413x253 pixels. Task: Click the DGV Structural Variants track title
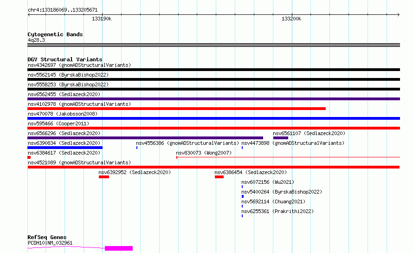[x=65, y=59]
